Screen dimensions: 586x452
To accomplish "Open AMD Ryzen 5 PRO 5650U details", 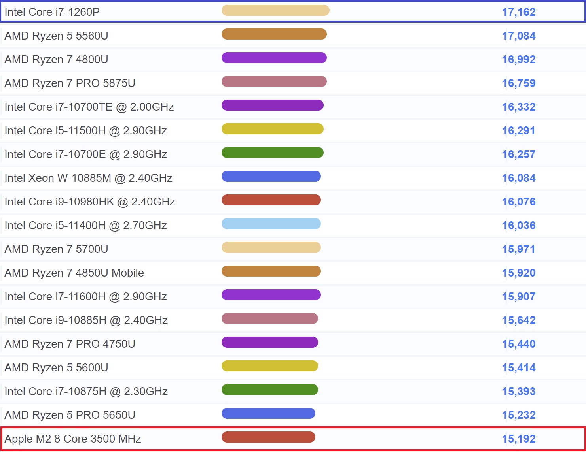I will point(70,415).
